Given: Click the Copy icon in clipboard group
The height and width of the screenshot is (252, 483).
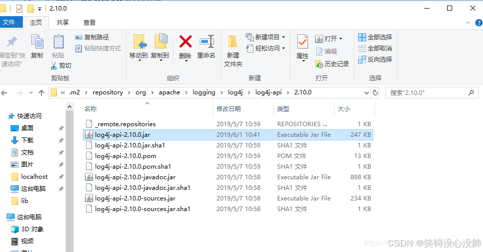Looking at the screenshot, I should tap(37, 42).
